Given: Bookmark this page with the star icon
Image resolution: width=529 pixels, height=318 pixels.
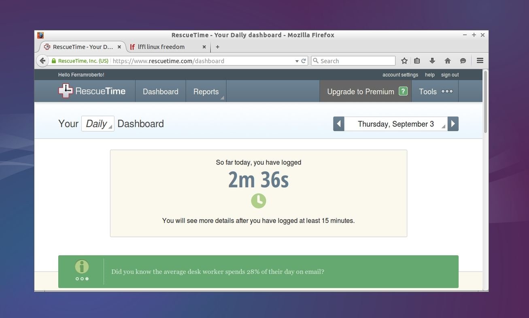Looking at the screenshot, I should (x=404, y=61).
